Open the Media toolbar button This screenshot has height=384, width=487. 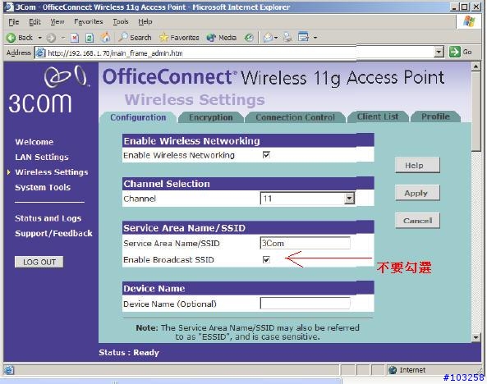[x=221, y=38]
